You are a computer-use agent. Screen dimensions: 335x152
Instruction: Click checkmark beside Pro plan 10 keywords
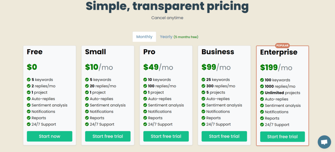[145, 79]
